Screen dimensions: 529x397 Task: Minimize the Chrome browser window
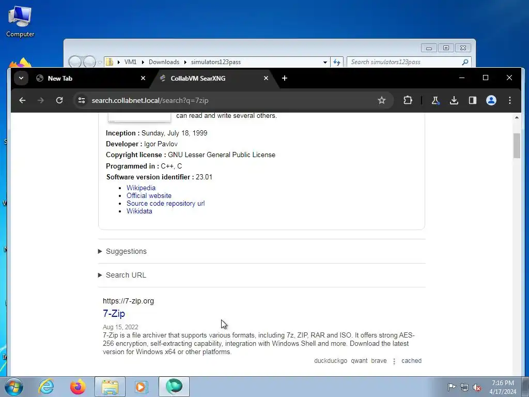point(462,78)
